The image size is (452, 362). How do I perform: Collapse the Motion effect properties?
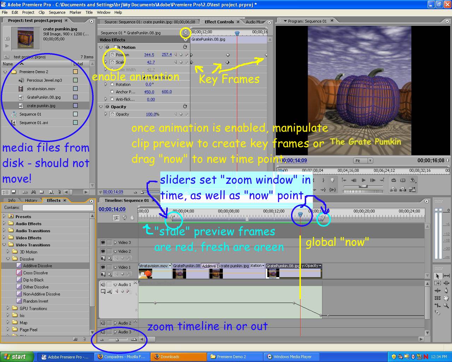[101, 47]
